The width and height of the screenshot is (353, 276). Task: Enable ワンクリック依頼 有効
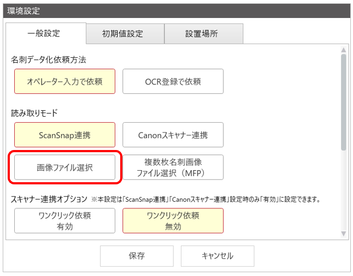tap(64, 221)
